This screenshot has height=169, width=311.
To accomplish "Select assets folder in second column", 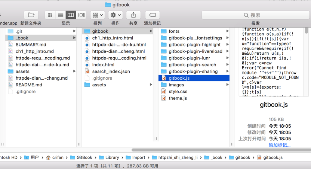I will tap(117, 85).
